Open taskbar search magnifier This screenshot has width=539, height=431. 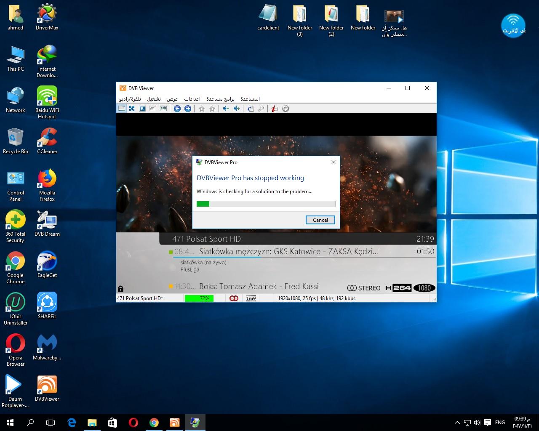pyautogui.click(x=30, y=423)
